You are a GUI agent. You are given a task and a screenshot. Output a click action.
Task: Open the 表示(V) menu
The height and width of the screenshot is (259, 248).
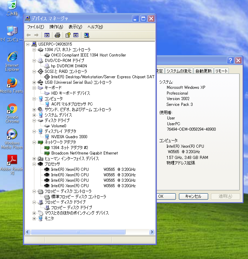(75, 27)
